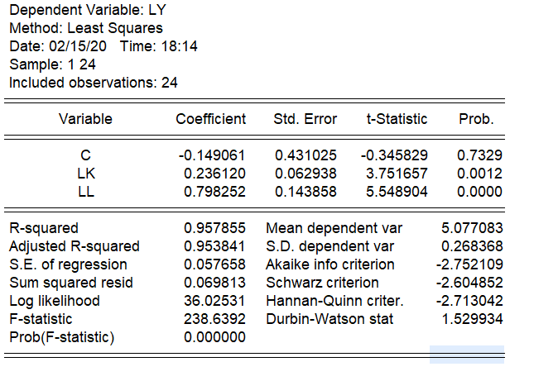Click the Variable column header

pos(85,119)
